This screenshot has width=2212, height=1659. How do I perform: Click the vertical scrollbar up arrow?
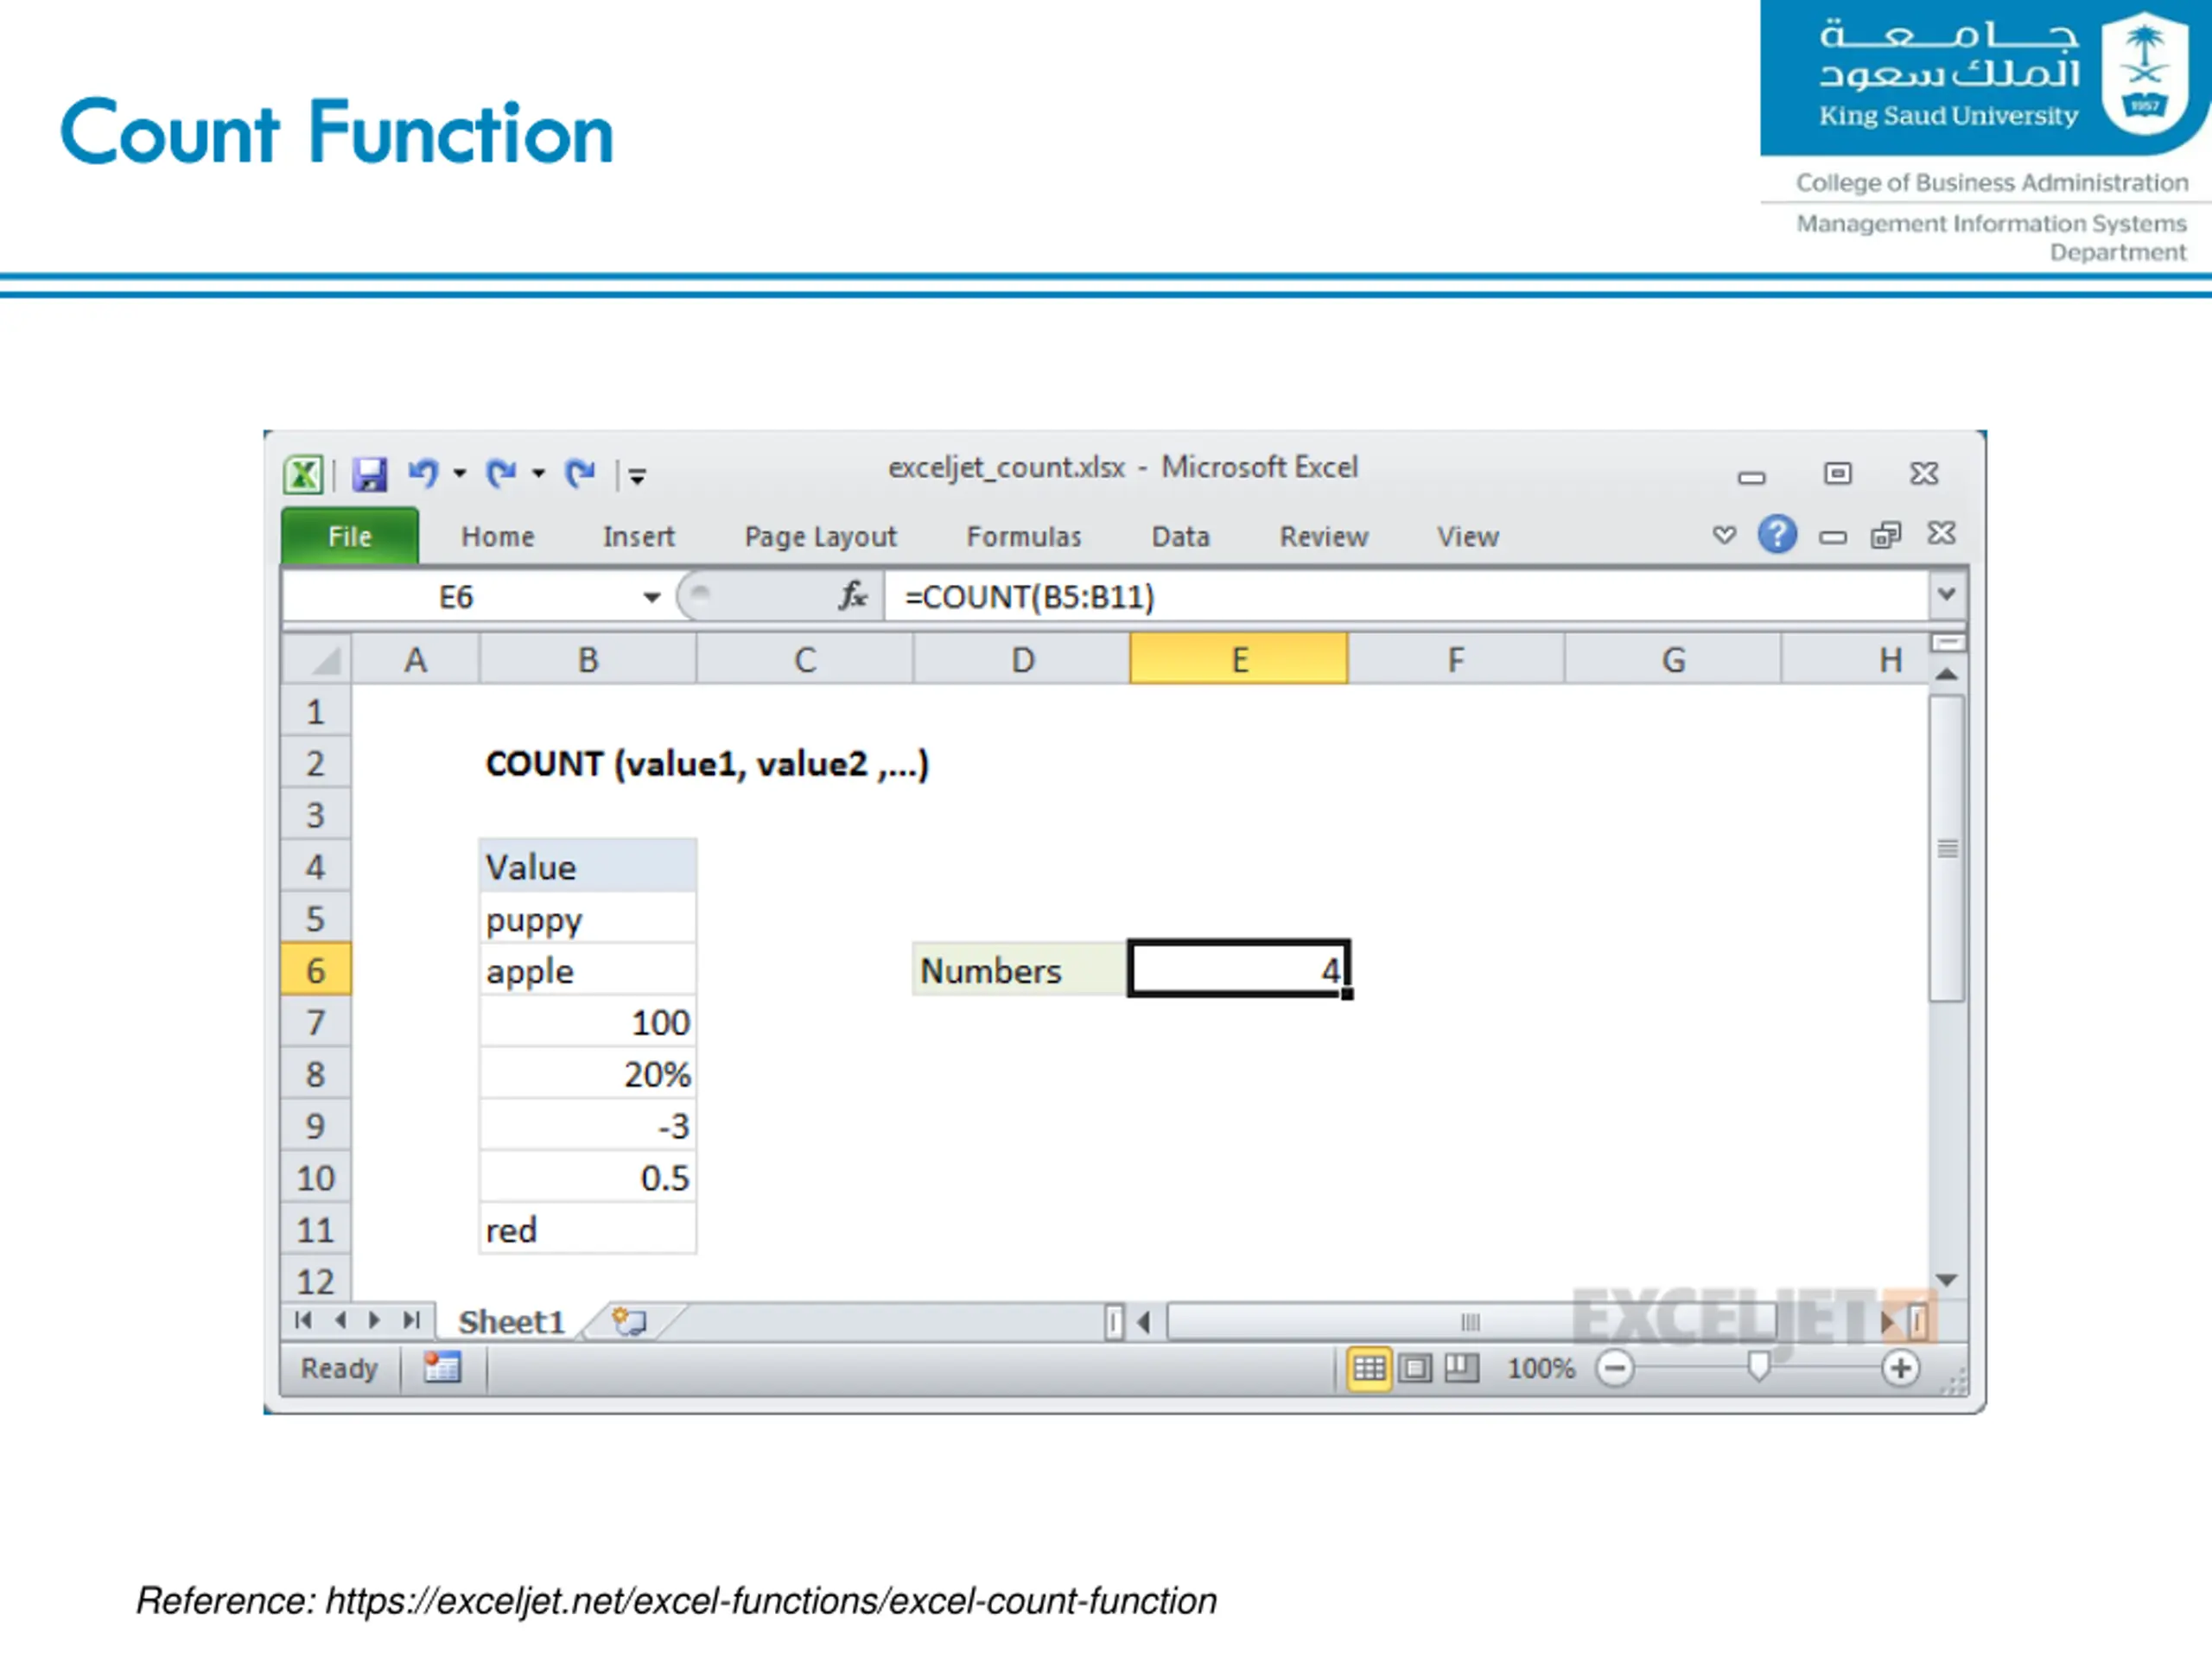pos(1946,674)
